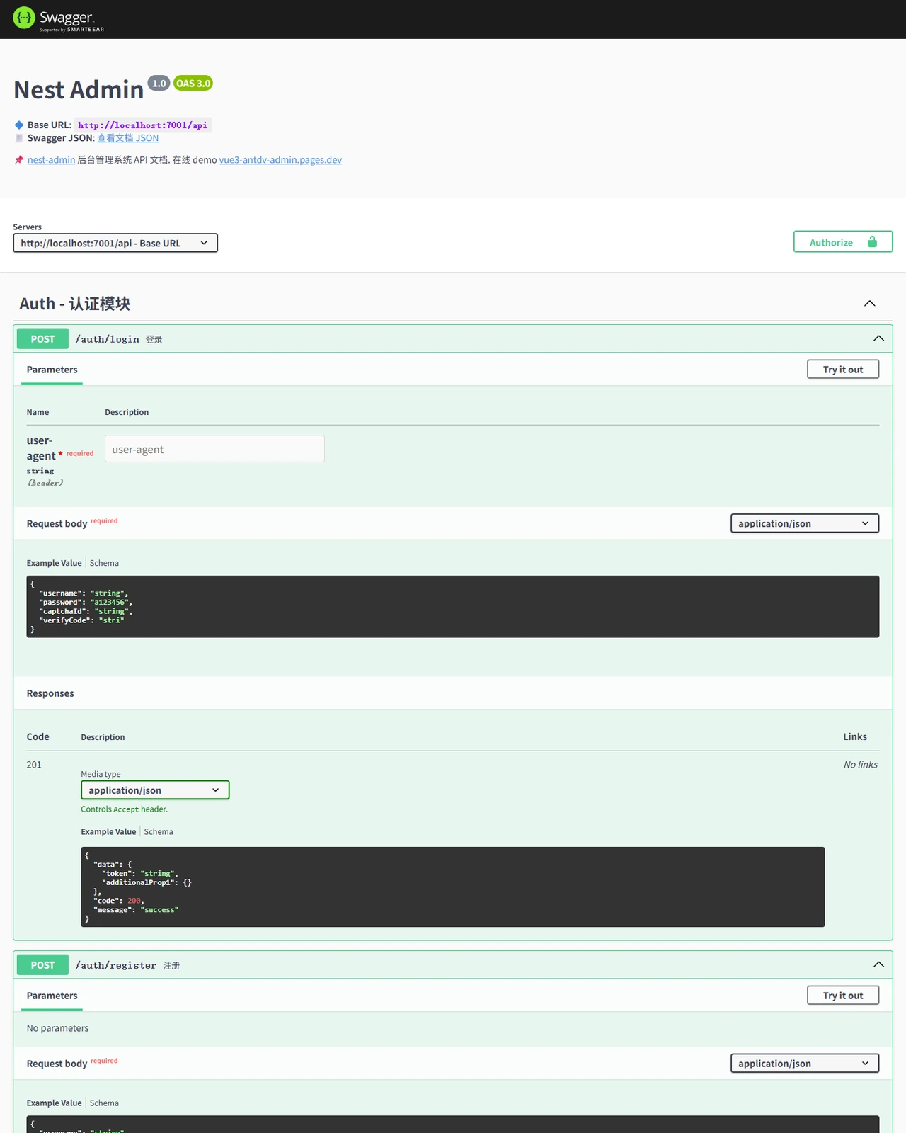
Task: Open the Servers base URL dropdown
Action: pos(115,243)
